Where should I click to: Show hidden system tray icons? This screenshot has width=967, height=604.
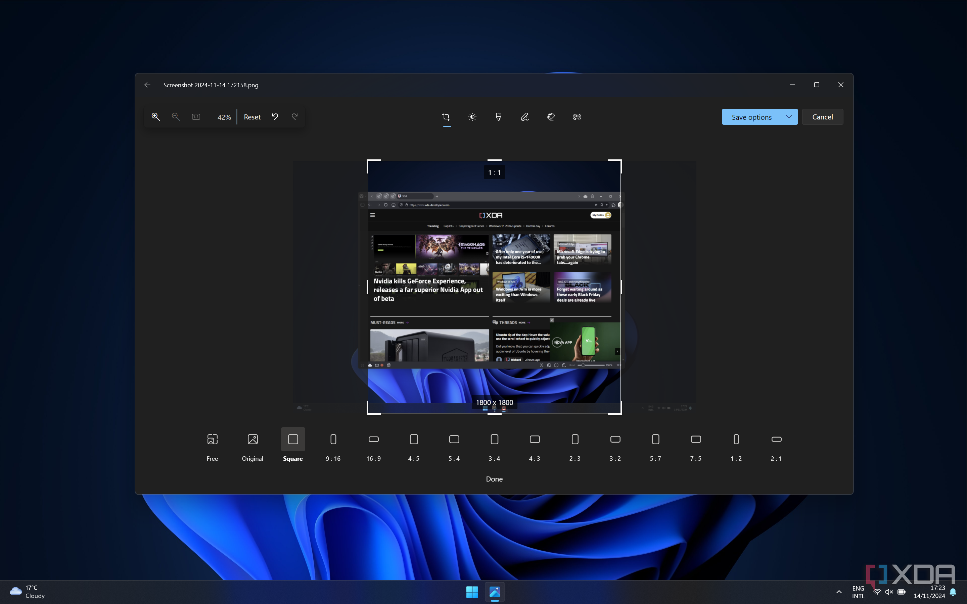pos(839,592)
